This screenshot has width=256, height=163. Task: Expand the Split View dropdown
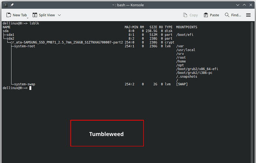[x=59, y=15]
